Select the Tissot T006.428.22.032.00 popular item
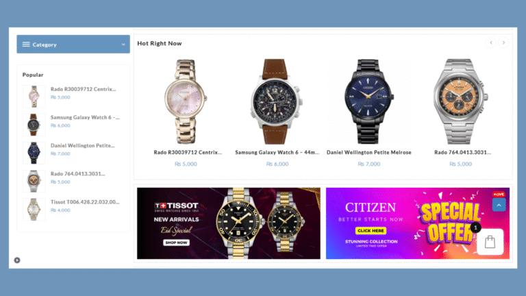 click(85, 202)
